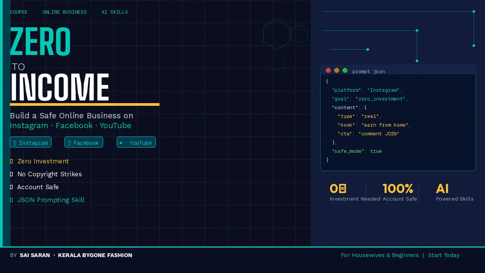
Task: Click the KERALA BYGONE FASHION text
Action: [x=95, y=255]
